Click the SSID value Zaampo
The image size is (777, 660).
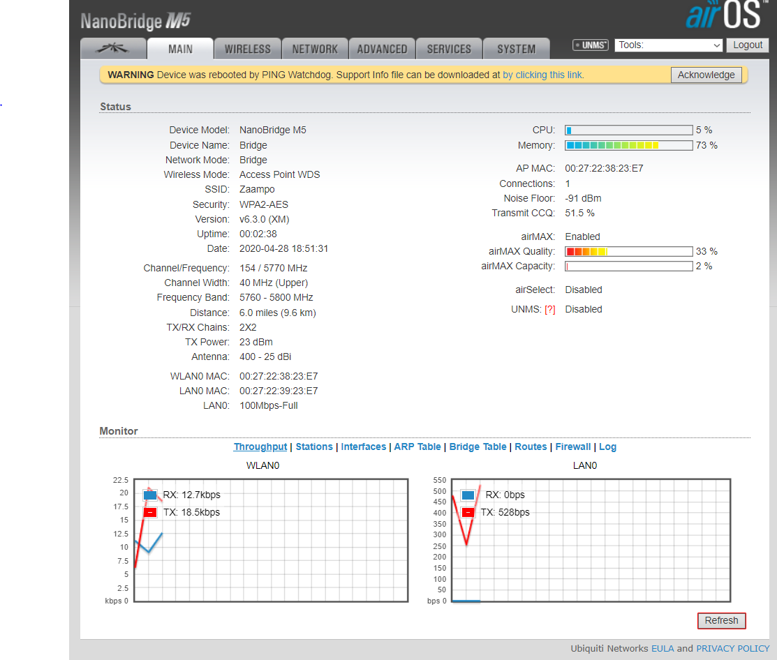point(257,189)
